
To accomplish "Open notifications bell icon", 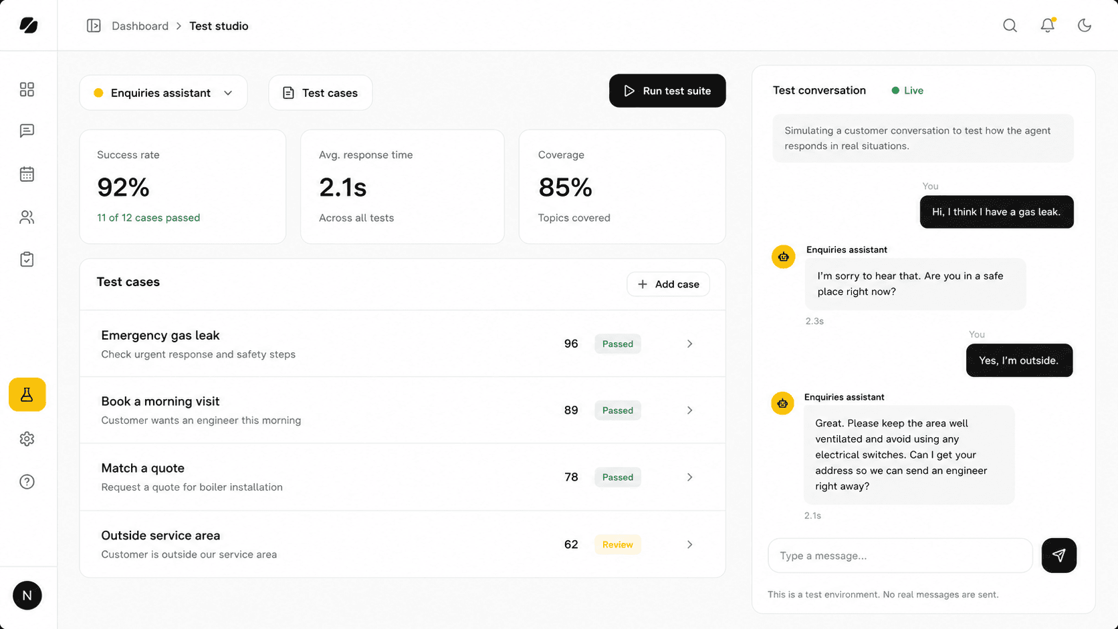I will point(1047,25).
